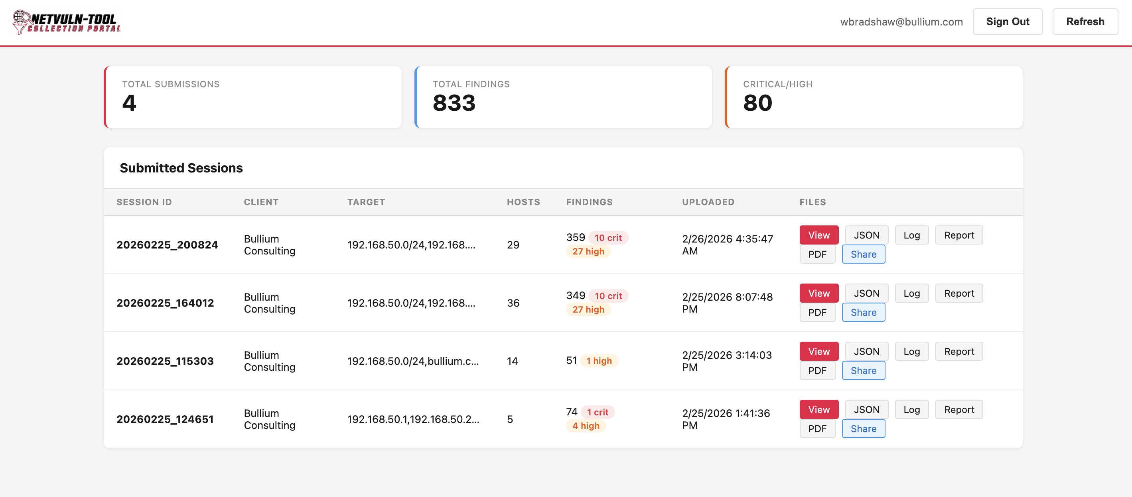Image resolution: width=1132 pixels, height=497 pixels.
Task: Share the session 20260225_200824 results
Action: (863, 254)
